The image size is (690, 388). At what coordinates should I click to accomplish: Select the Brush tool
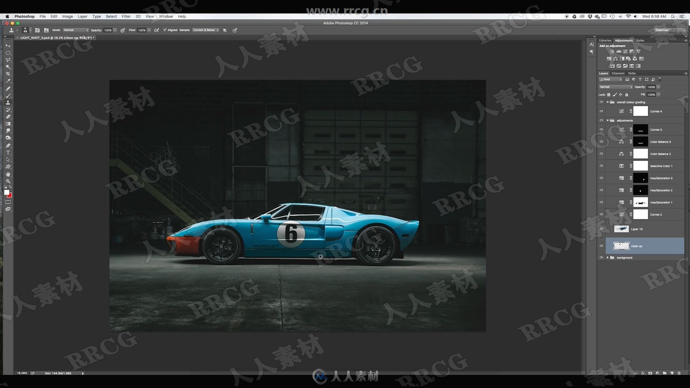pos(8,96)
